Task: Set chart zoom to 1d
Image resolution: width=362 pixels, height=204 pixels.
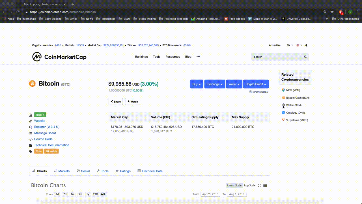Action: click(x=57, y=194)
